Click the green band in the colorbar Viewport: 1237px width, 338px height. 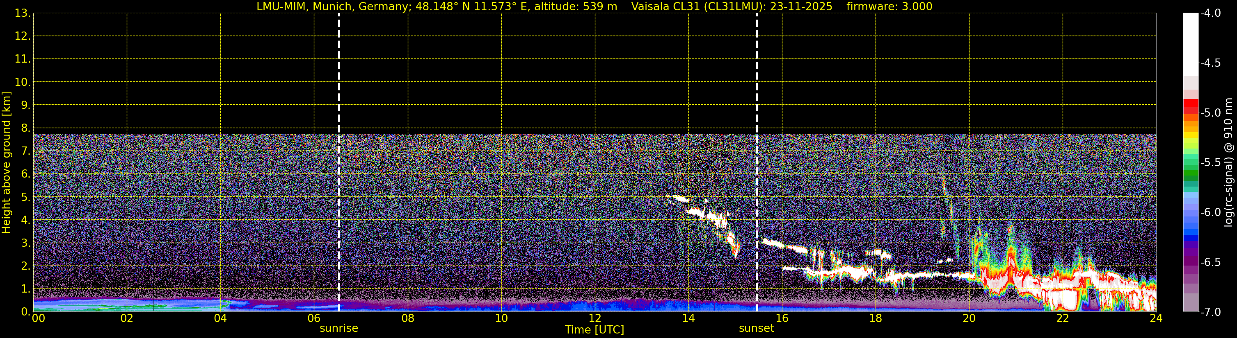(x=1190, y=174)
